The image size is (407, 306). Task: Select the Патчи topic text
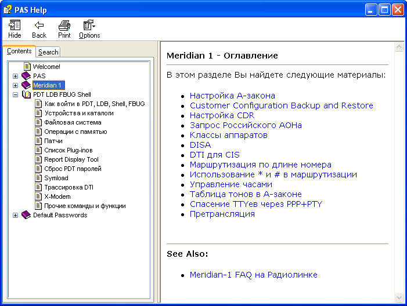53,141
